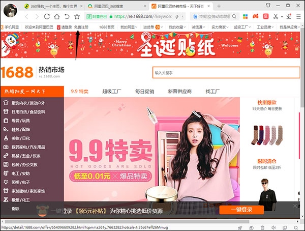
Task: Expand the 工业品牌 dropdown
Action: (x=265, y=27)
